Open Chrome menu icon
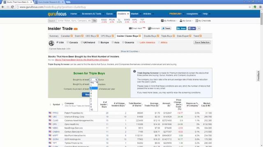The width and height of the screenshot is (263, 147). click(x=260, y=7)
